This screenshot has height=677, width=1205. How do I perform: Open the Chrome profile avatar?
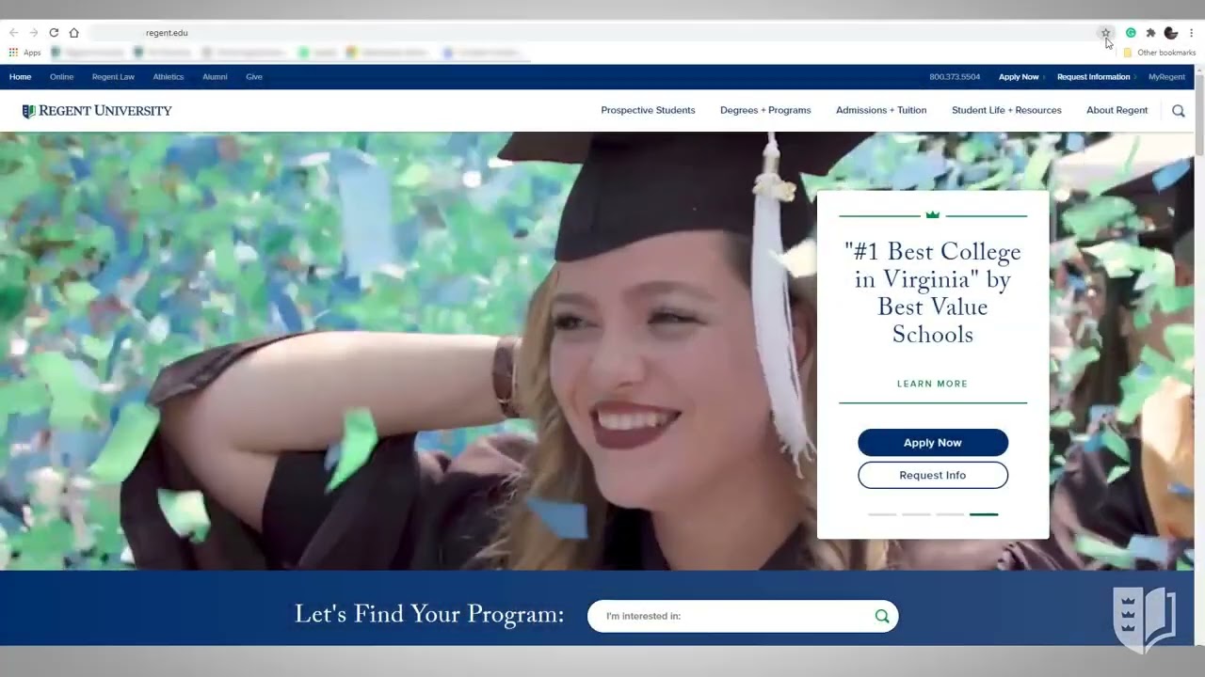[x=1171, y=33]
